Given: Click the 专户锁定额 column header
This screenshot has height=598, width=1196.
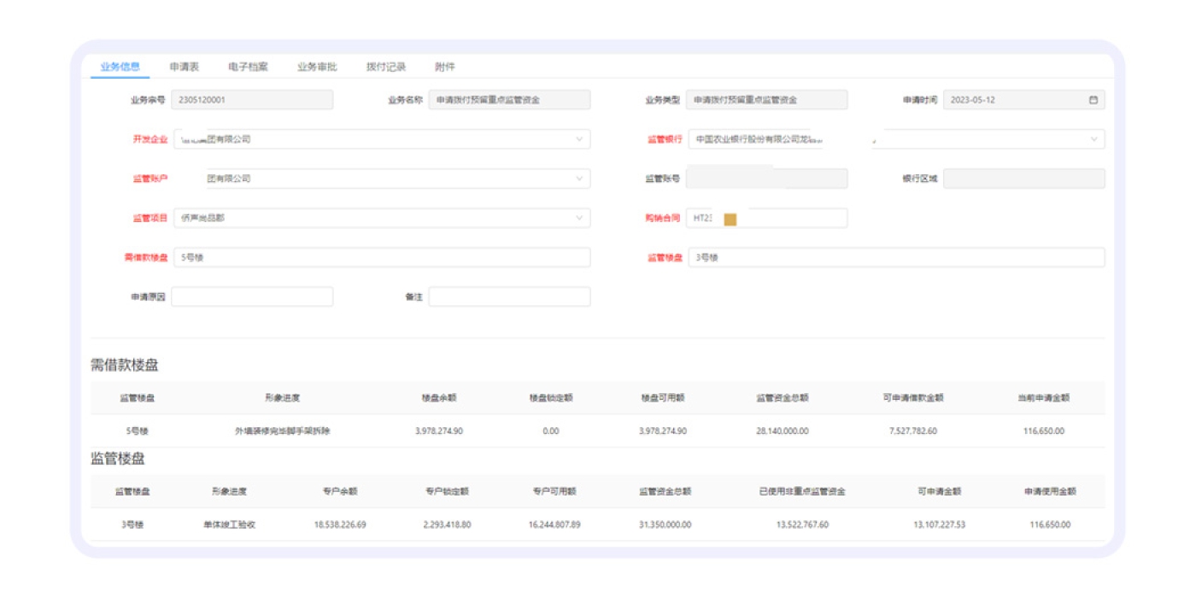Looking at the screenshot, I should 447,491.
